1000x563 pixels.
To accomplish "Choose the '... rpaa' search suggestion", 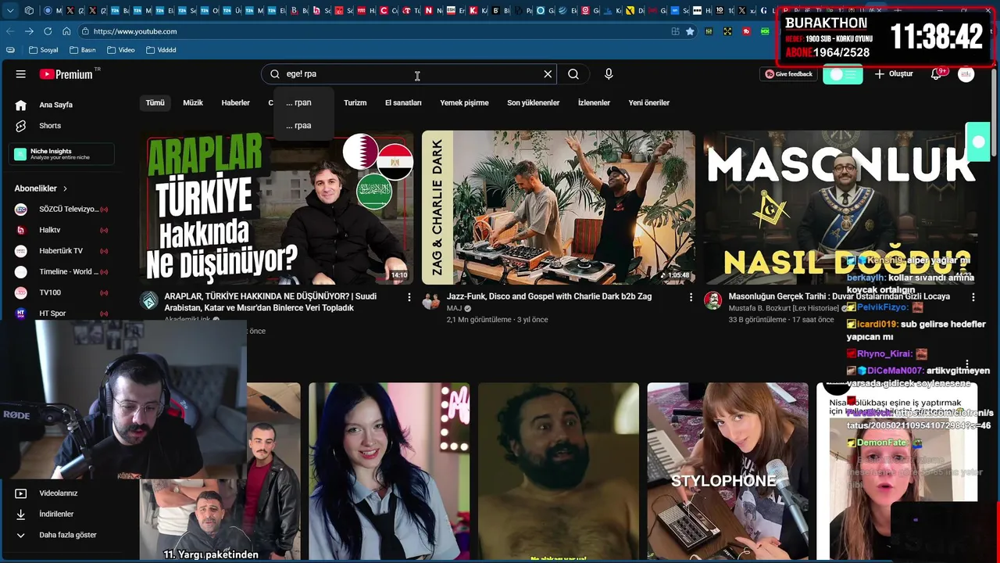I will (304, 125).
